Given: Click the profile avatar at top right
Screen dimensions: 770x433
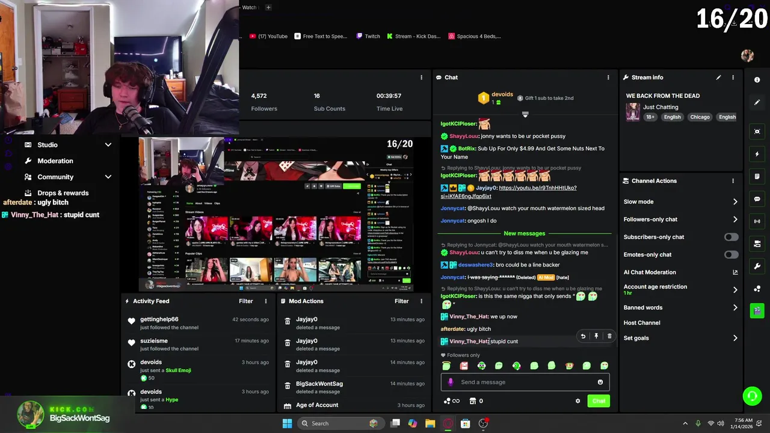Looking at the screenshot, I should [747, 56].
